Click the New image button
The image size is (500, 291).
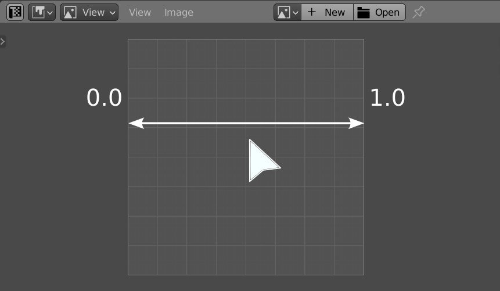coord(327,12)
